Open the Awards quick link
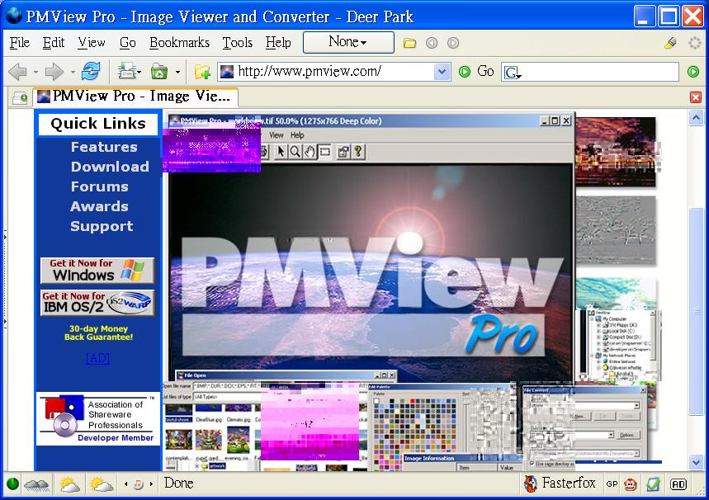Screen dimensions: 709x500 pos(99,206)
